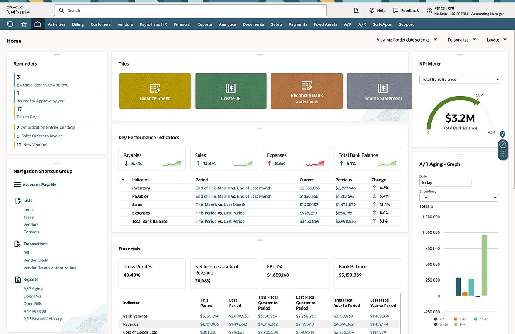This screenshot has height=334, width=515.
Task: Open the Reconcile Bank Statement tile
Action: click(x=306, y=91)
